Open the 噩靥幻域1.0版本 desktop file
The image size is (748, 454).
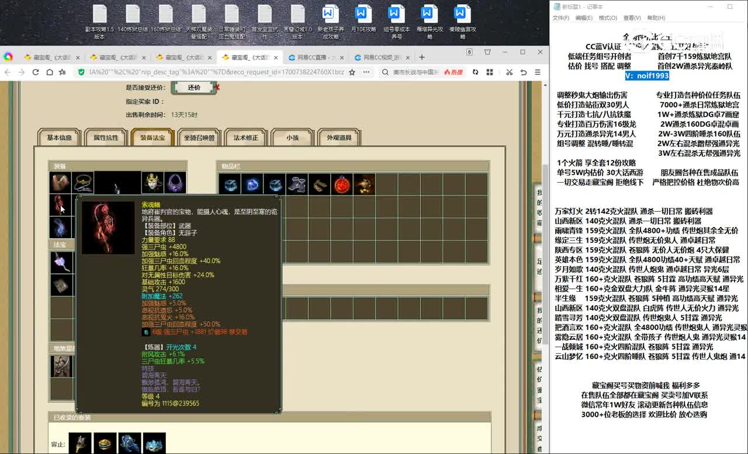point(297,22)
